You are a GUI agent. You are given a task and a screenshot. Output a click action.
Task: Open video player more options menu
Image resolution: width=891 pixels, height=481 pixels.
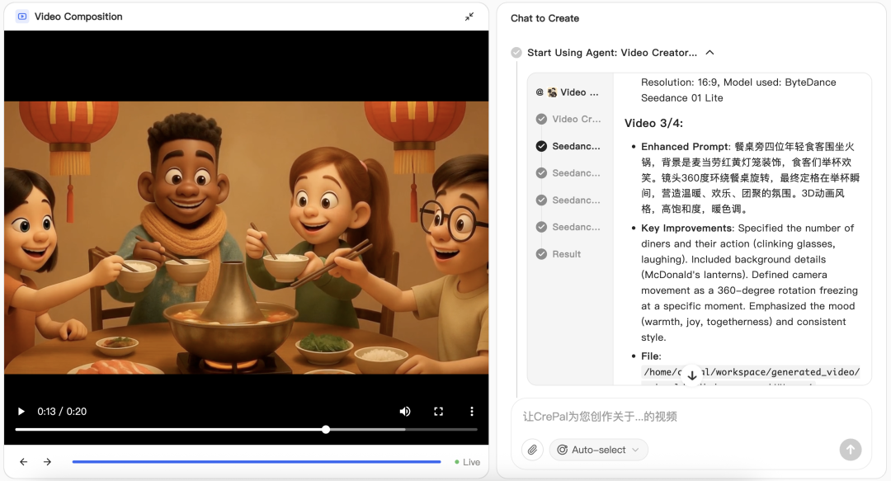pyautogui.click(x=472, y=411)
